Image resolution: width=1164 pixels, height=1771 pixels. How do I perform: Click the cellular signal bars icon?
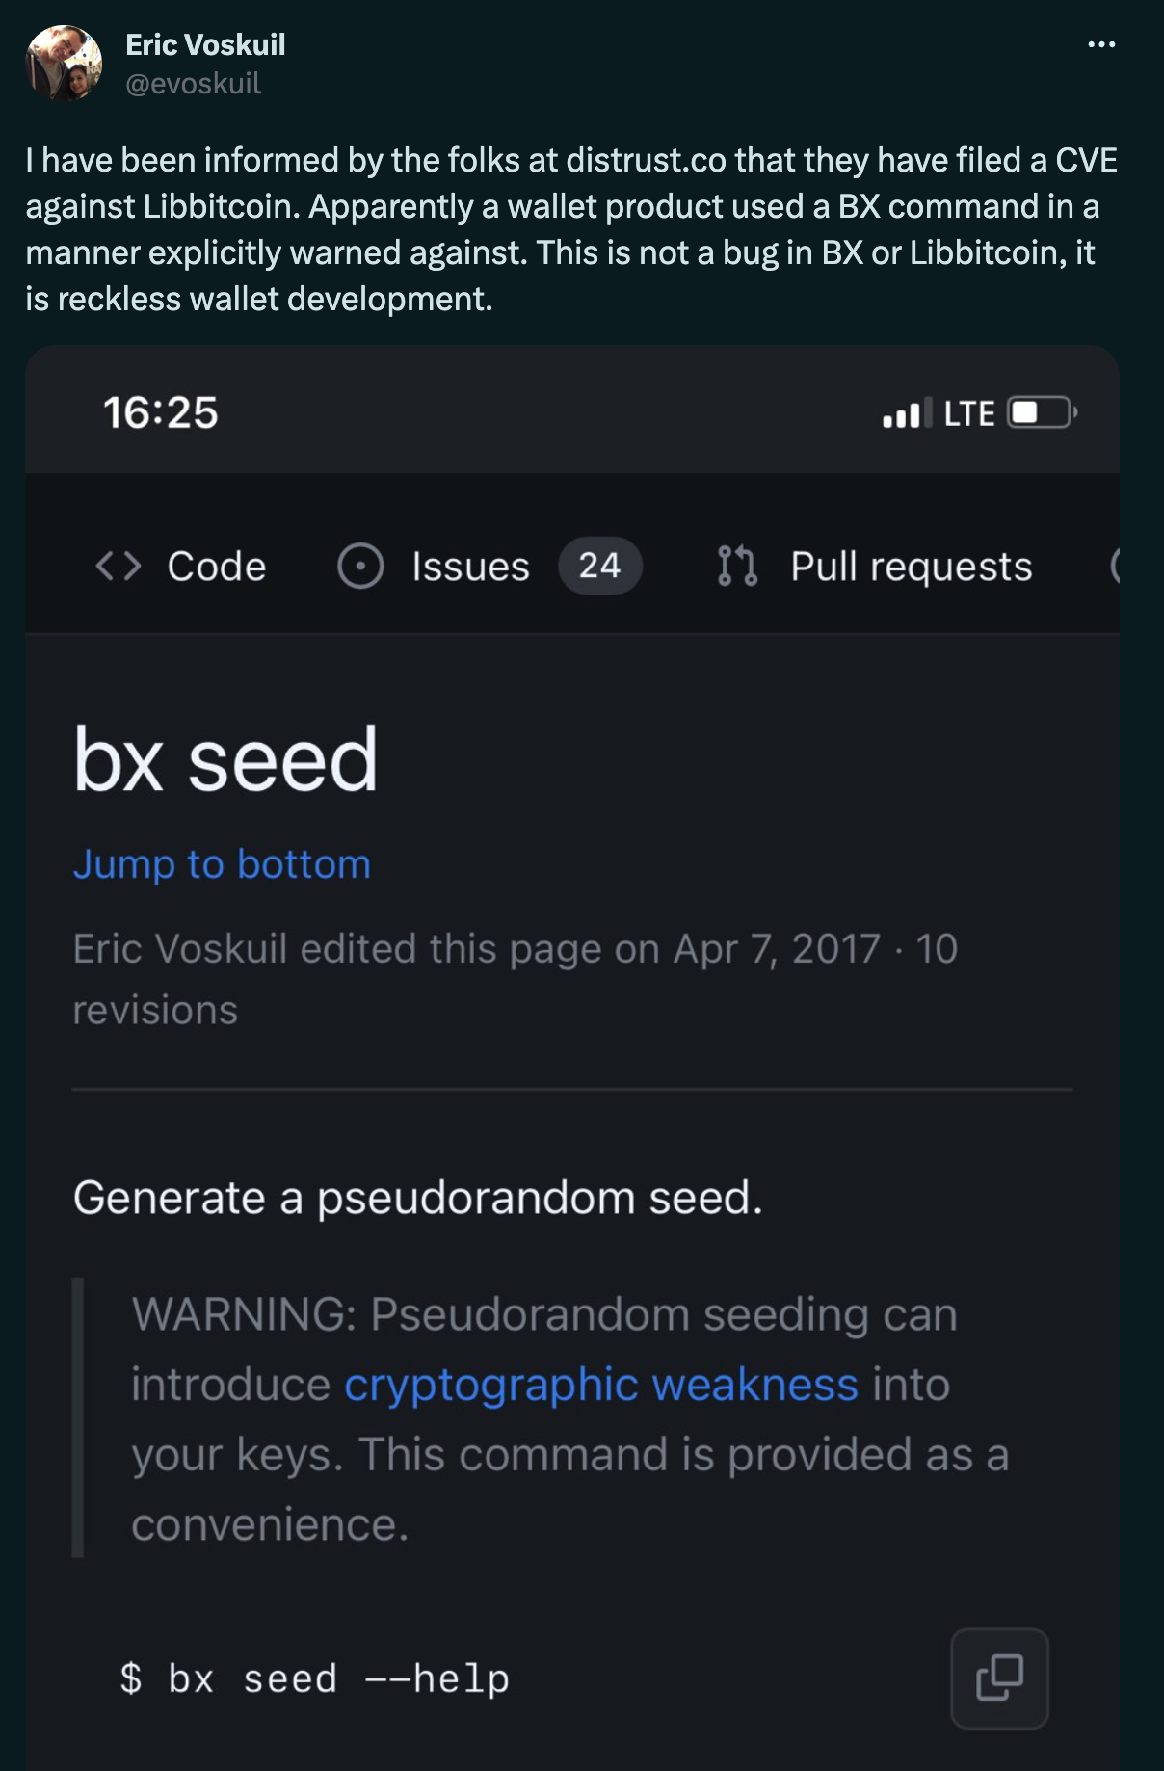[907, 413]
